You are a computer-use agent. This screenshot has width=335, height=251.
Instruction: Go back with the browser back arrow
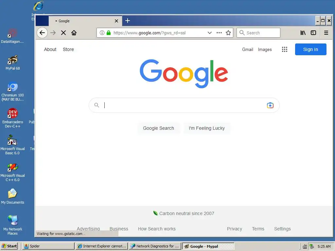tap(42, 33)
